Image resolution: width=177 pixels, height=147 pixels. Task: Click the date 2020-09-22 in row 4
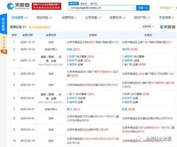[x=27, y=74]
